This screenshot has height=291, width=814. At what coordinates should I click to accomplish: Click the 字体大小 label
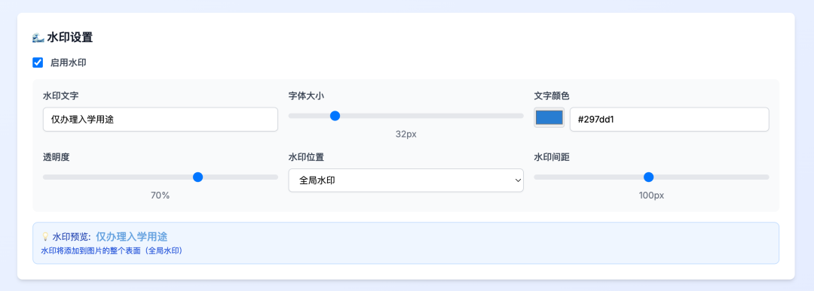click(306, 95)
